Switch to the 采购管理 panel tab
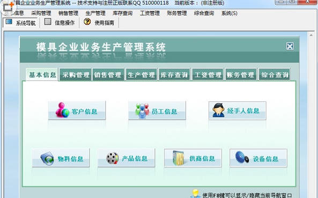Image resolution: width=318 pixels, height=198 pixels. click(x=76, y=75)
